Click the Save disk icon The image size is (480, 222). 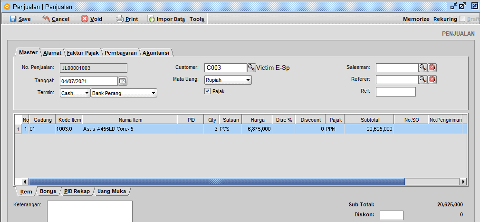coord(13,19)
